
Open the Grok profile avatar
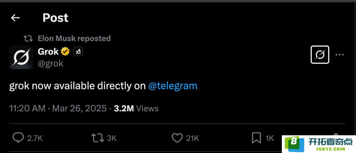coord(21,57)
